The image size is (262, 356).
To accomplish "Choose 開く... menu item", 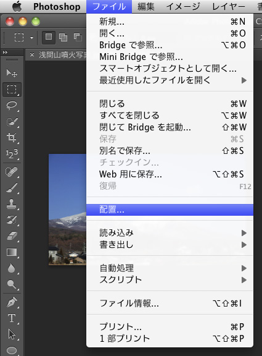I will point(170,33).
